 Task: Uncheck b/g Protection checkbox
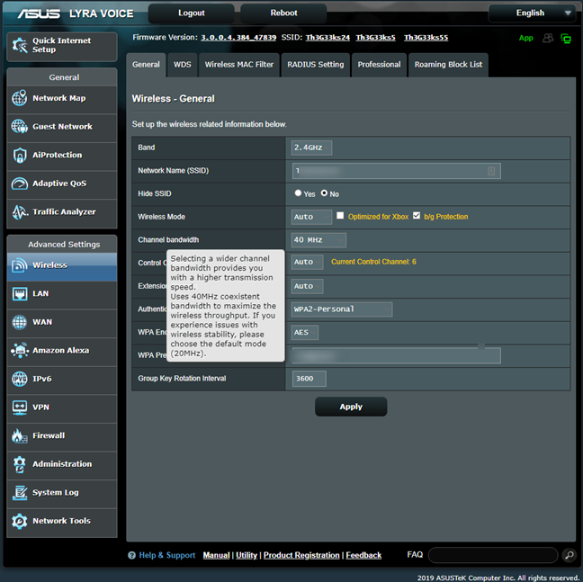tap(417, 216)
